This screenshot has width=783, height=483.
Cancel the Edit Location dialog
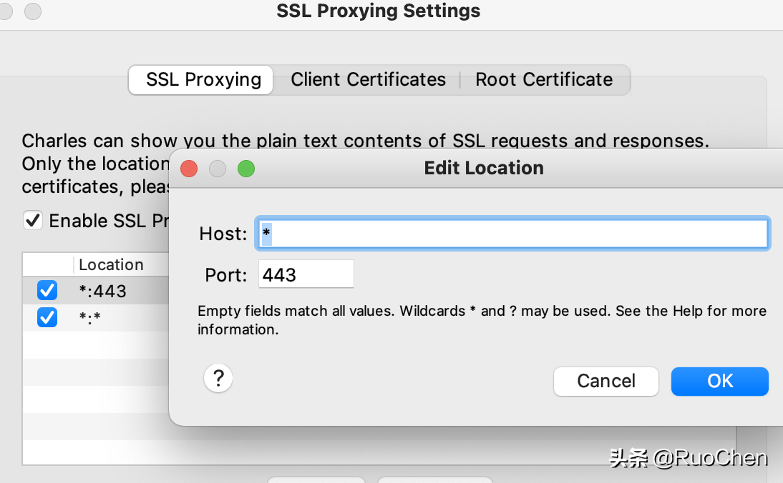(x=606, y=382)
